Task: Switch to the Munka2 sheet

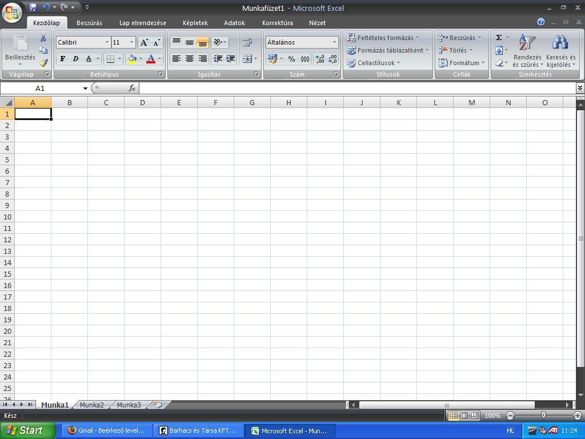Action: click(91, 405)
